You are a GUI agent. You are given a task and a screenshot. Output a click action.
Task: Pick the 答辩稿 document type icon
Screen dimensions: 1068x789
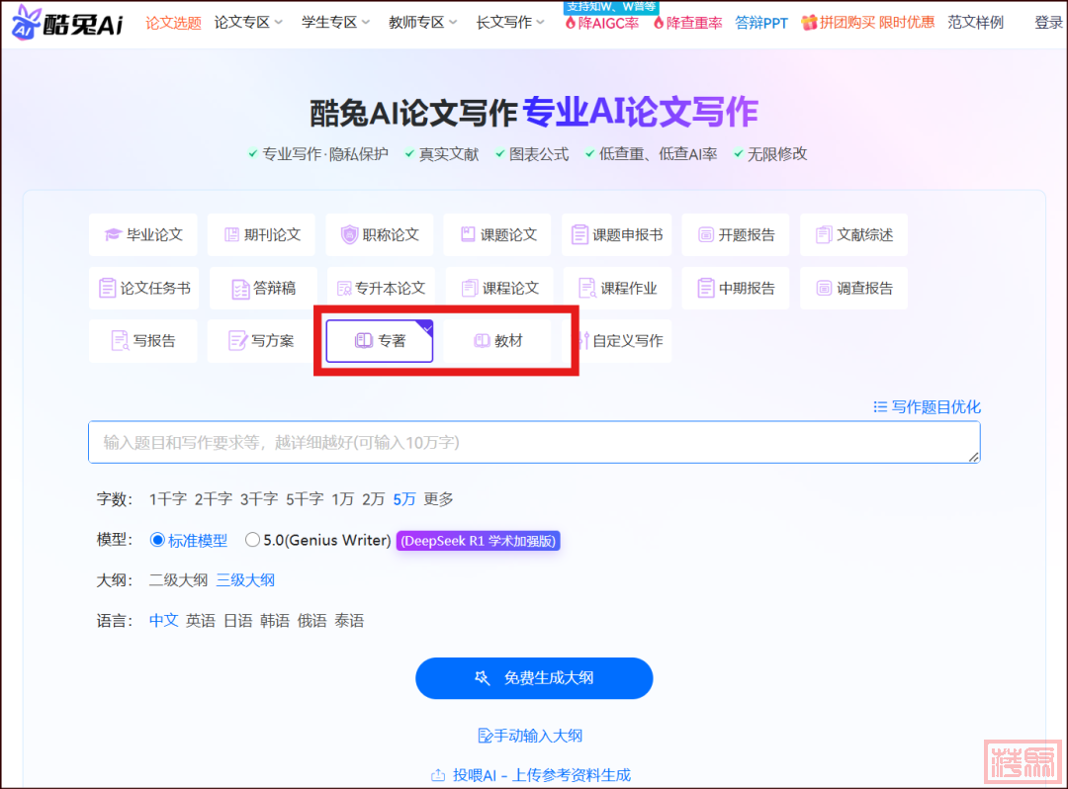(x=240, y=289)
